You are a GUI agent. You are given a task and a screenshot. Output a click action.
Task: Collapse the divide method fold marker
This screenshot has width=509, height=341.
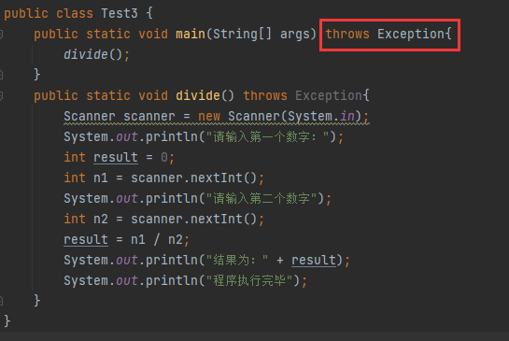(x=1, y=96)
